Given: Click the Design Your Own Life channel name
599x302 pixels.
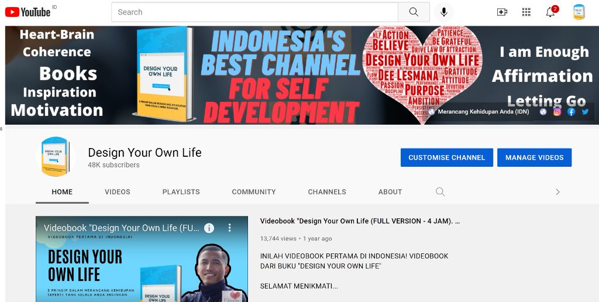Looking at the screenshot, I should click(144, 153).
